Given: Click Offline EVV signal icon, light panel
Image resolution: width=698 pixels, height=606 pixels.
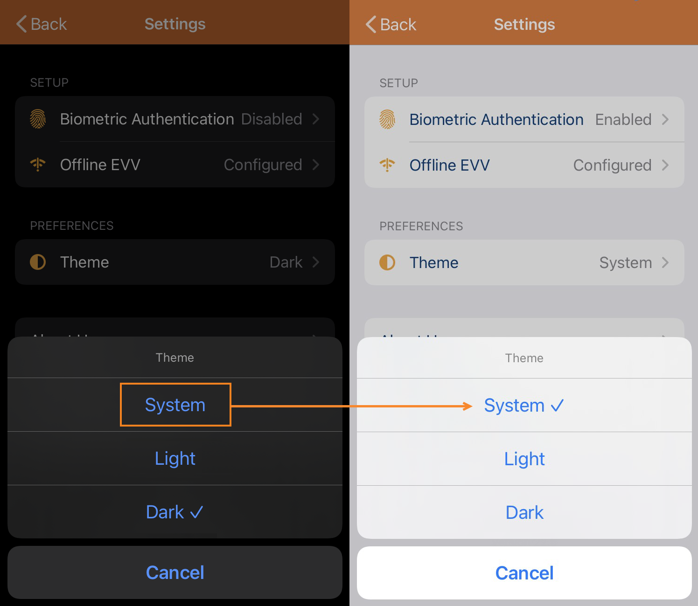Looking at the screenshot, I should [387, 165].
